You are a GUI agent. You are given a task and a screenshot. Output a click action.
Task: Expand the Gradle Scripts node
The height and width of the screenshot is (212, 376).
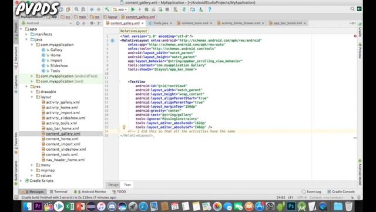coord(21,181)
